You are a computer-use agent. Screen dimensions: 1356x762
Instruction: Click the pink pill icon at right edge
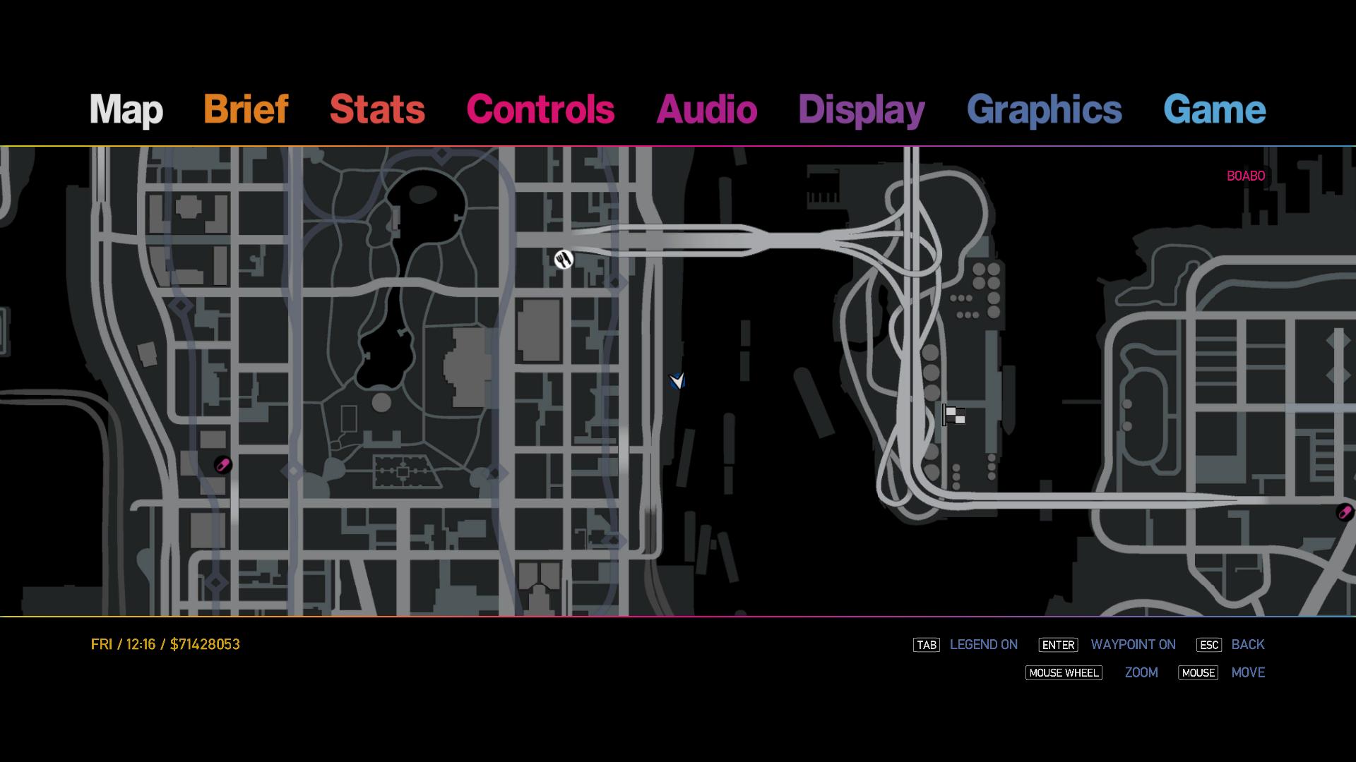1345,512
